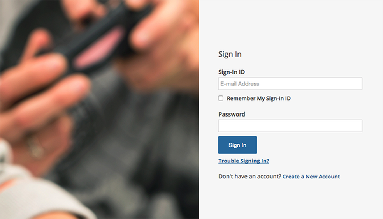Click the blue Sign In button

[x=237, y=145]
